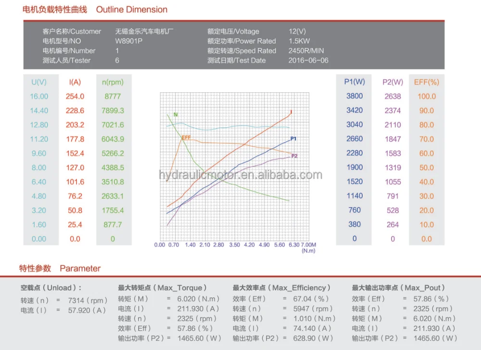481x350 pixels.
Task: Select the test date '2016-06-06'
Action: (x=308, y=60)
